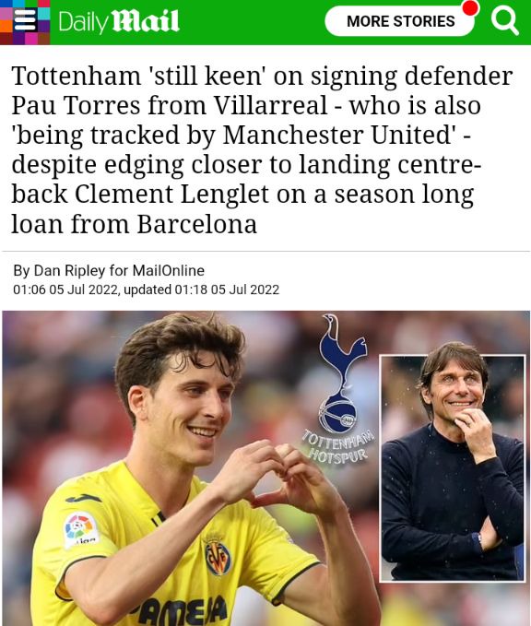Click the search magnifier icon
531x626 pixels.
(504, 21)
